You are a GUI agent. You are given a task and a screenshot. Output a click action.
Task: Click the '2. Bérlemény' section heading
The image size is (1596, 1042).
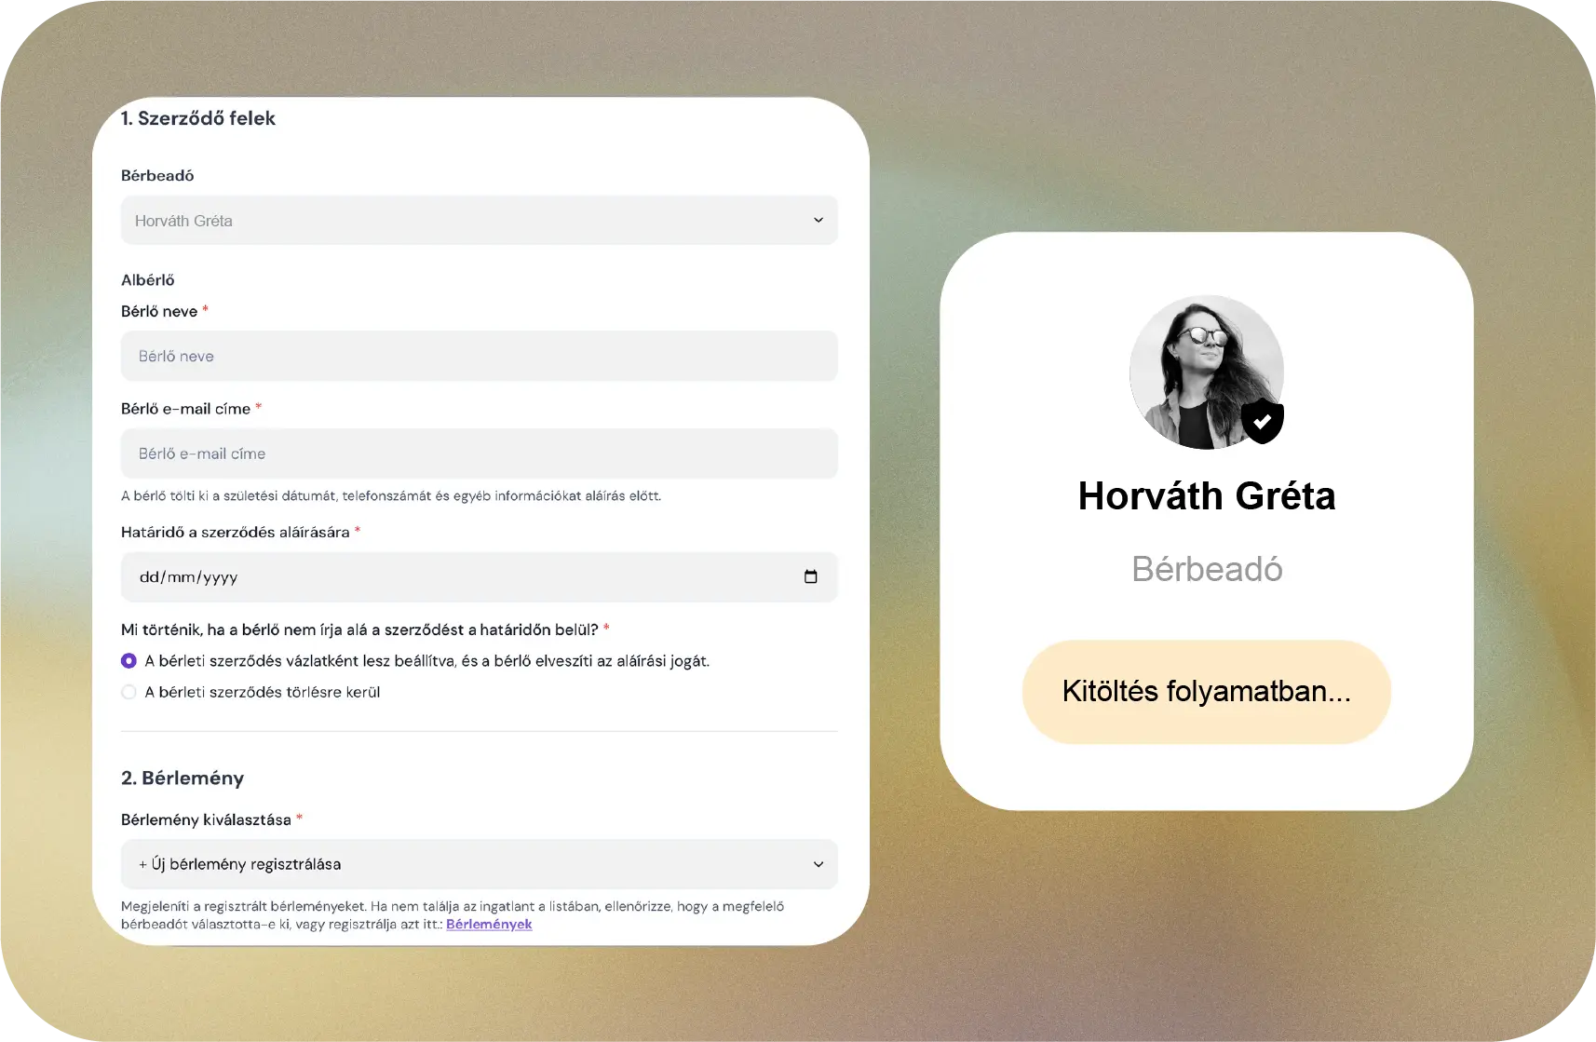click(183, 778)
